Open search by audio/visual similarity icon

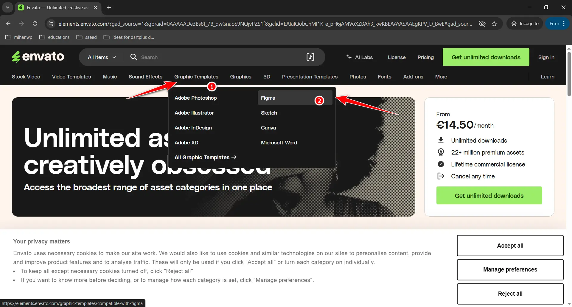click(310, 57)
